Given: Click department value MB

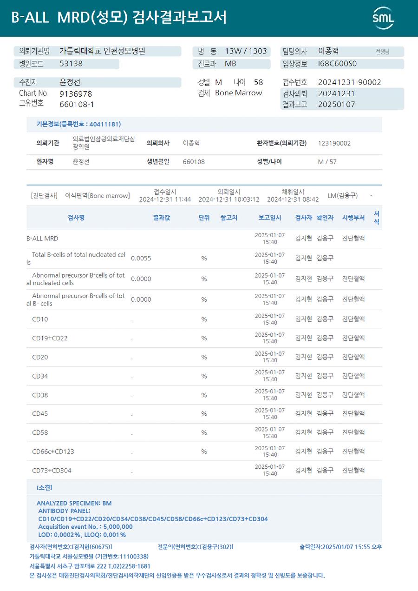Looking at the screenshot, I should tap(230, 64).
